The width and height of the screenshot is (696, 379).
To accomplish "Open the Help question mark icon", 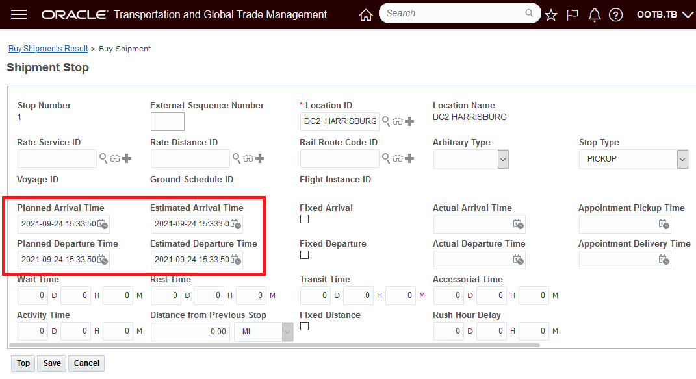I will pyautogui.click(x=615, y=14).
